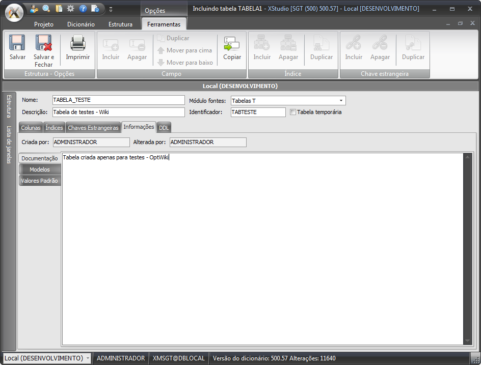
Task: Open the Estrutura vertical side panel
Action: (x=9, y=106)
